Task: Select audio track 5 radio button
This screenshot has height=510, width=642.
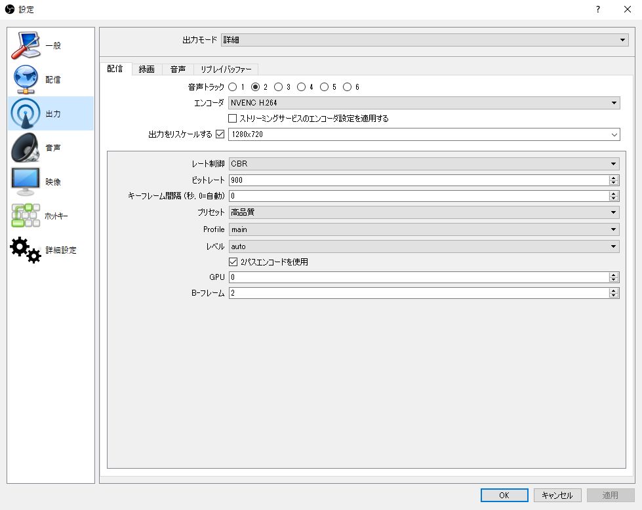Action: (324, 87)
